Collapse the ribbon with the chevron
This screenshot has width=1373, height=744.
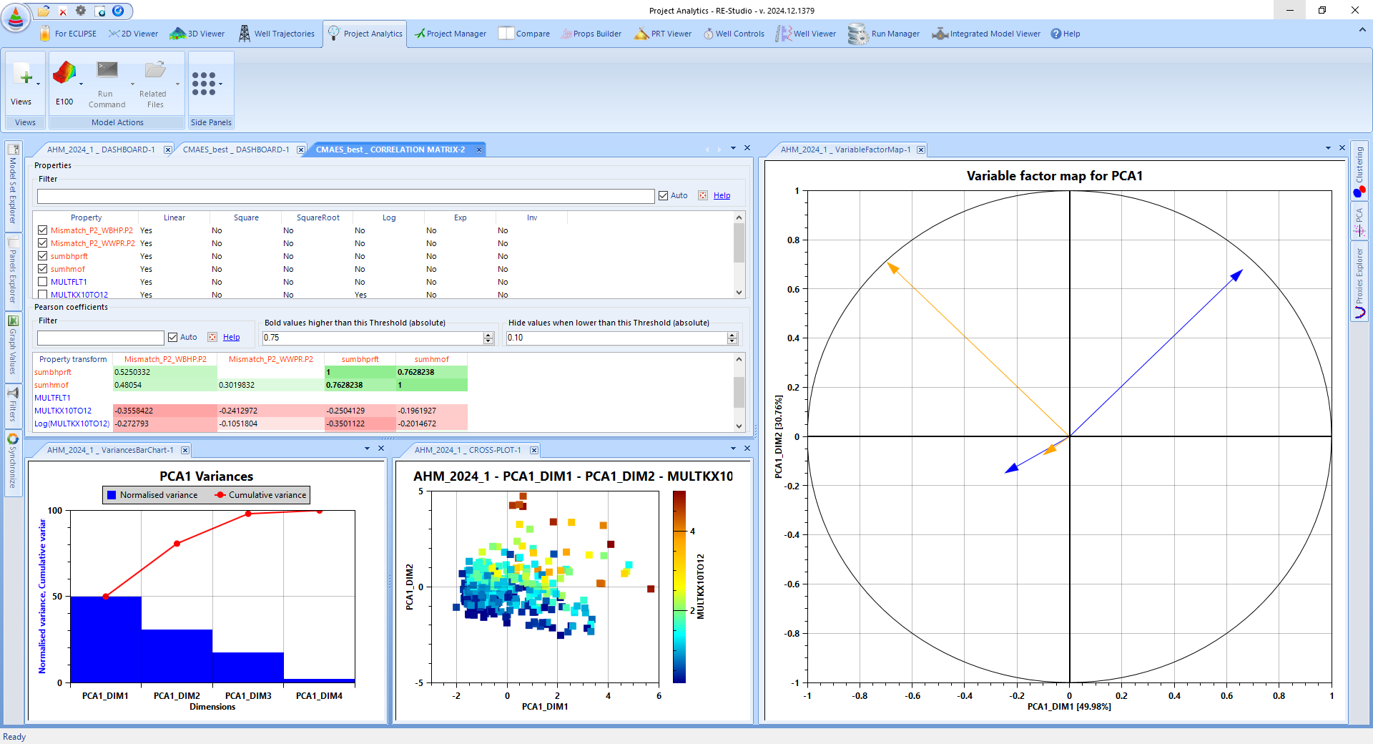tap(1362, 30)
